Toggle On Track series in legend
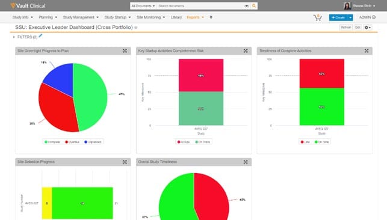 click(x=203, y=142)
